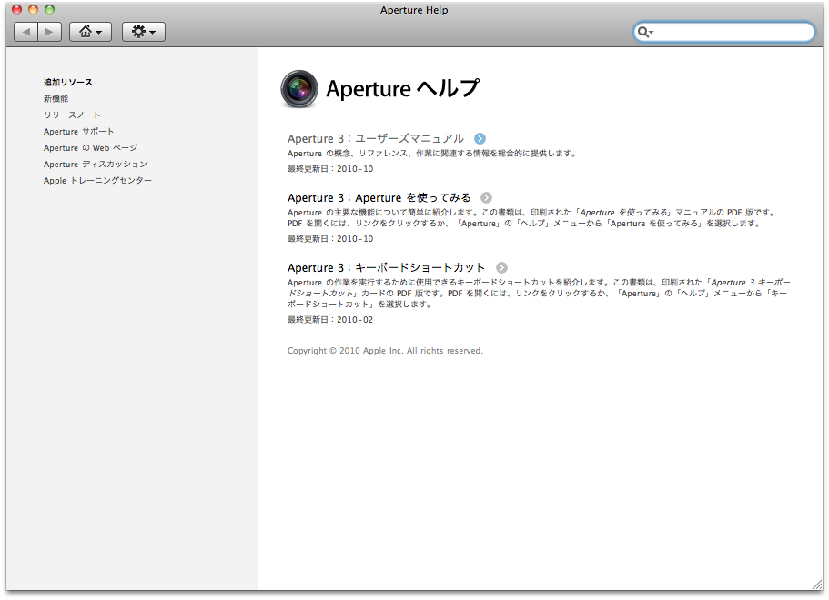Click the search magnifier dropdown icon
This screenshot has width=829, height=600.
tap(645, 32)
